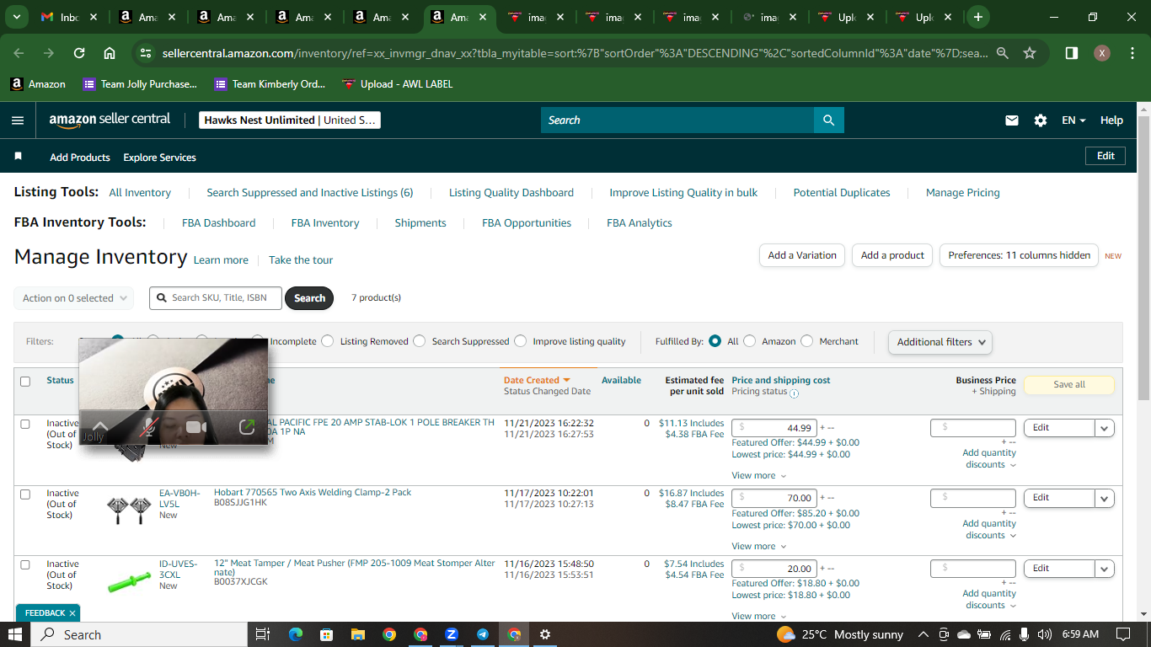
Task: Click the pricing status info icon
Action: click(794, 393)
